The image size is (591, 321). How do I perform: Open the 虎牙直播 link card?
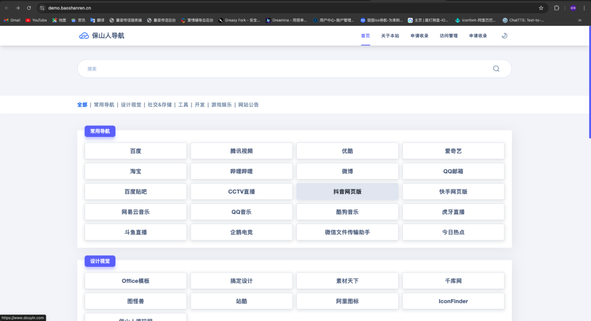coord(454,212)
